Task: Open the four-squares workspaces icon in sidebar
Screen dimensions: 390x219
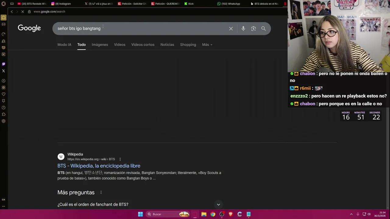Action: point(4,88)
